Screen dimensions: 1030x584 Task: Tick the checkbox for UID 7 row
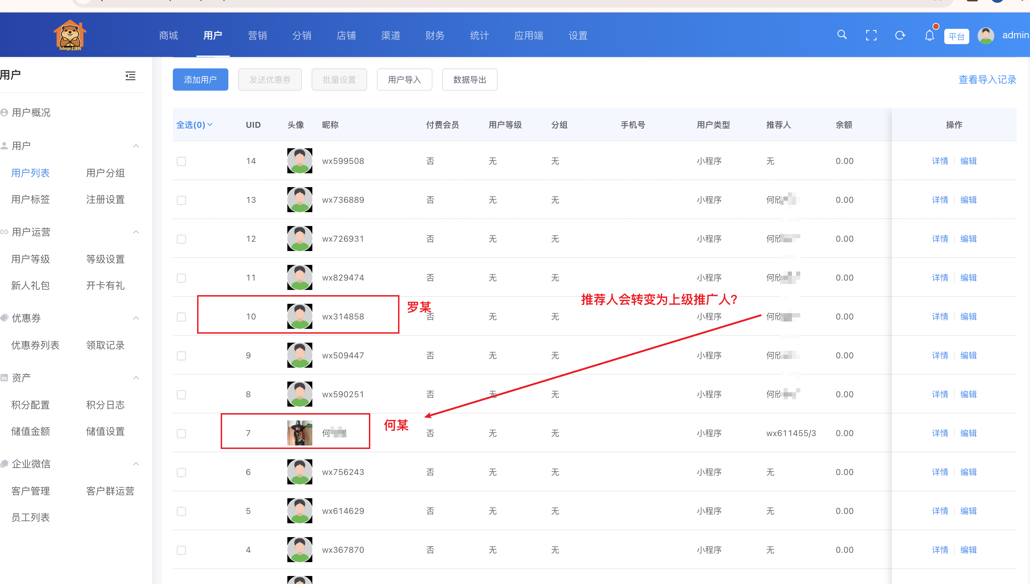coord(181,434)
